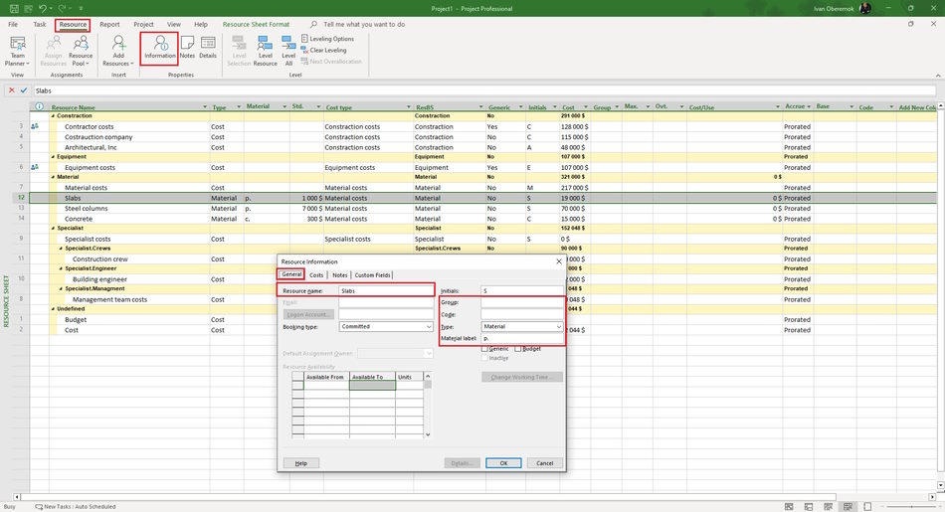Click the Code input field in dialog
The image size is (945, 512).
(521, 314)
